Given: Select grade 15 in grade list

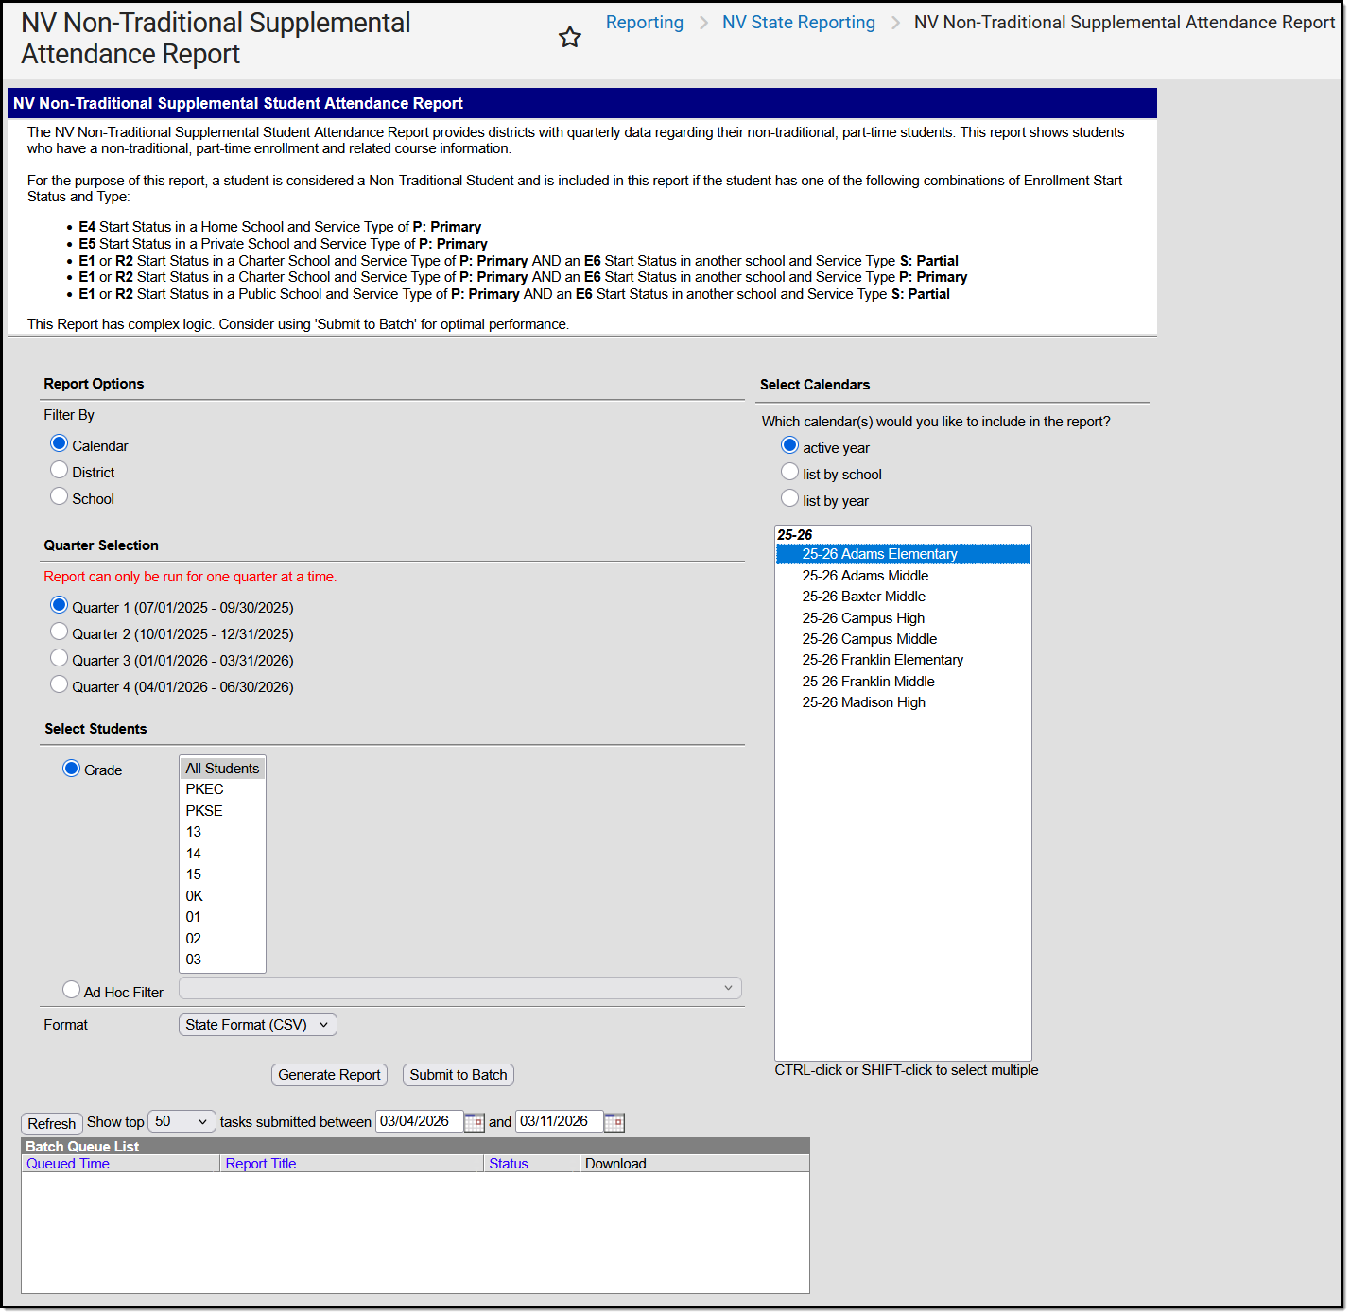Looking at the screenshot, I should tap(222, 874).
